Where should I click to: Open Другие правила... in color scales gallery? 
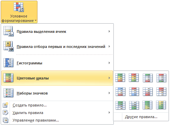(x=141, y=117)
